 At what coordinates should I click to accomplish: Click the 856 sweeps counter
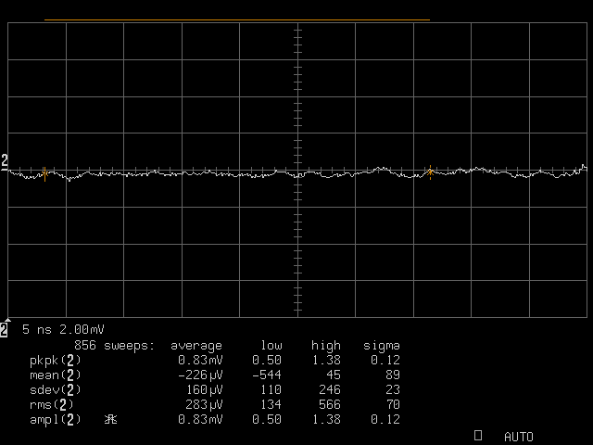tap(114, 346)
